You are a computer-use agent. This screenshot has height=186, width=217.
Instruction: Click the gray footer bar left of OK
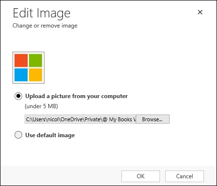61,175
